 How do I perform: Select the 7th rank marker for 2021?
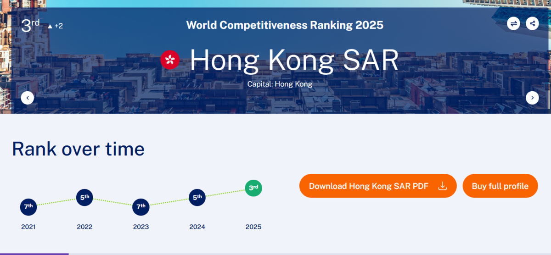click(28, 206)
